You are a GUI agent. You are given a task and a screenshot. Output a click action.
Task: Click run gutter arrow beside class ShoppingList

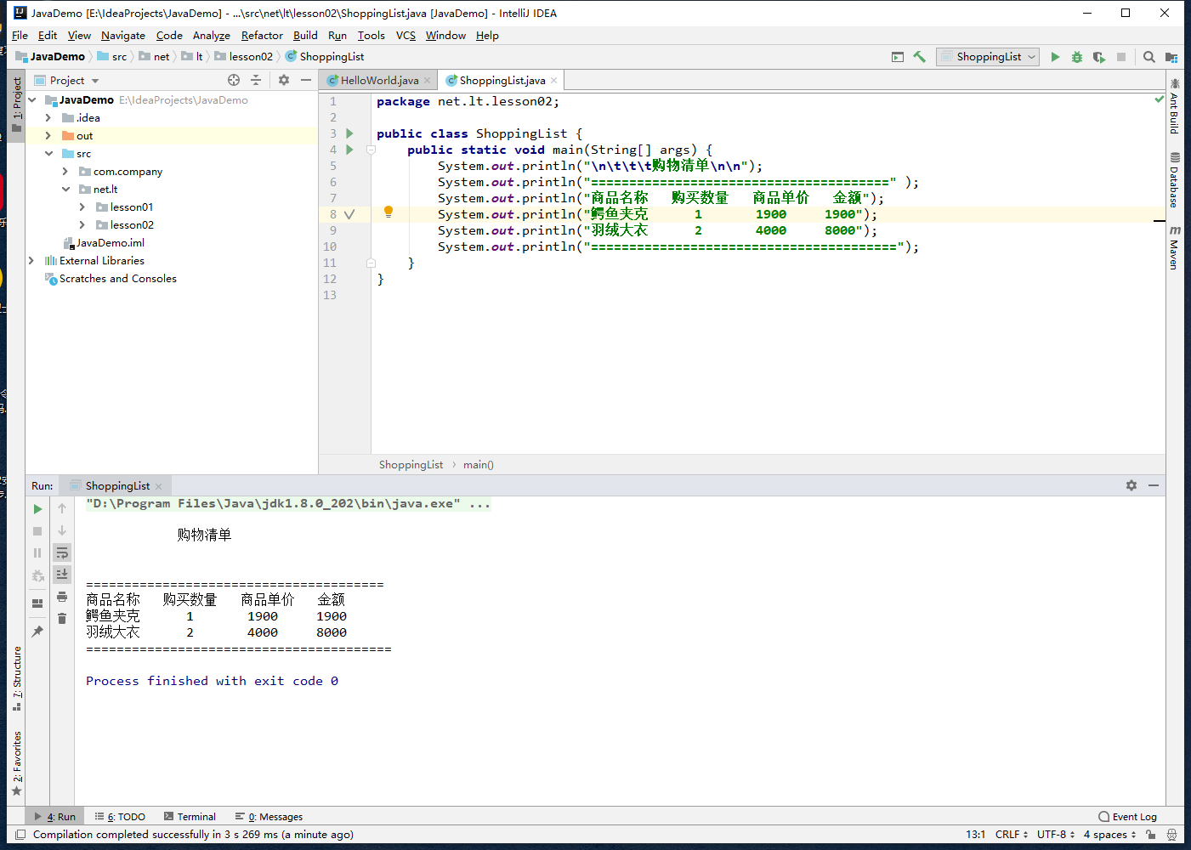point(349,133)
